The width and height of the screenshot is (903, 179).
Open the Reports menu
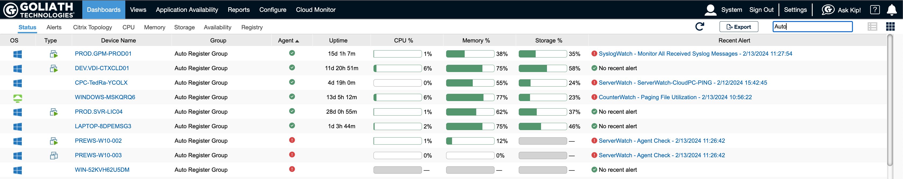(x=239, y=9)
